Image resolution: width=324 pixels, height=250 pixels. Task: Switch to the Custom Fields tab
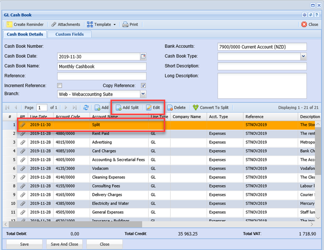click(69, 34)
